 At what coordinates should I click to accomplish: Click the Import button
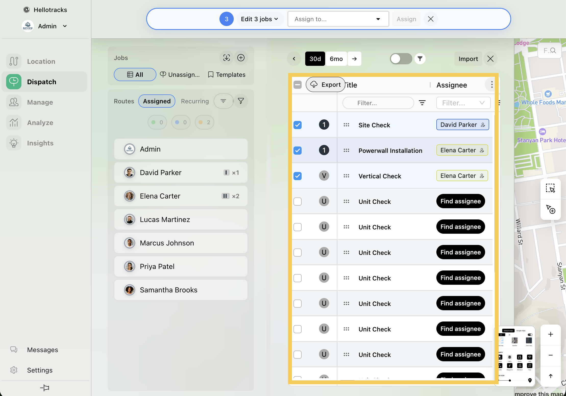(468, 59)
